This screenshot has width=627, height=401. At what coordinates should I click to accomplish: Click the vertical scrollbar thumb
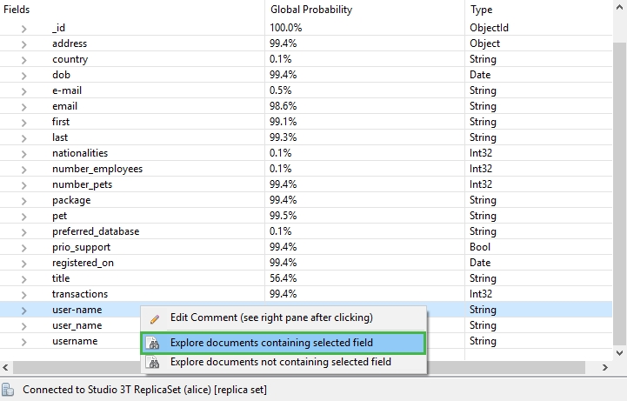pos(619,195)
